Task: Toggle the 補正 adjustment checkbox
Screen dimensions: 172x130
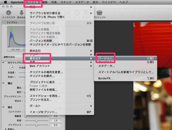Action: pyautogui.click(x=6, y=107)
